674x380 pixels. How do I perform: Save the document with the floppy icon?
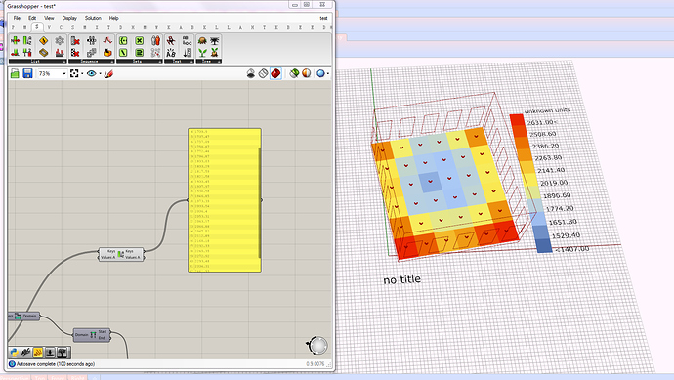(x=27, y=74)
